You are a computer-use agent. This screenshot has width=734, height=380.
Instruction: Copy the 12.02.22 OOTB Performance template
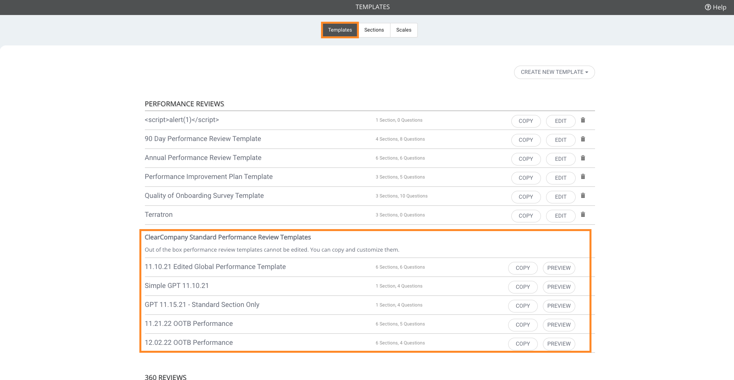point(523,344)
